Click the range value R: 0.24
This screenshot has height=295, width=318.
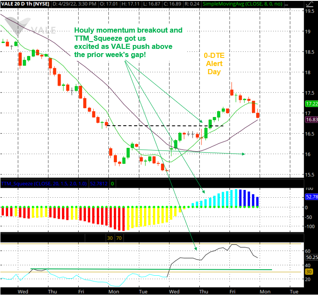192,4
